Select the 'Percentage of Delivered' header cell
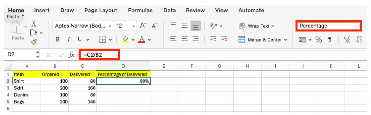Image resolution: width=371 pixels, height=115 pixels. point(123,74)
